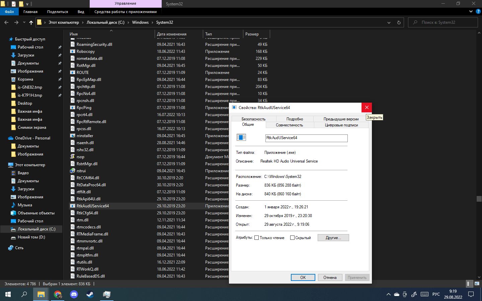Image resolution: width=482 pixels, height=301 pixels.
Task: Switch to the 'Поделиться' ribbon tab
Action: [58, 12]
